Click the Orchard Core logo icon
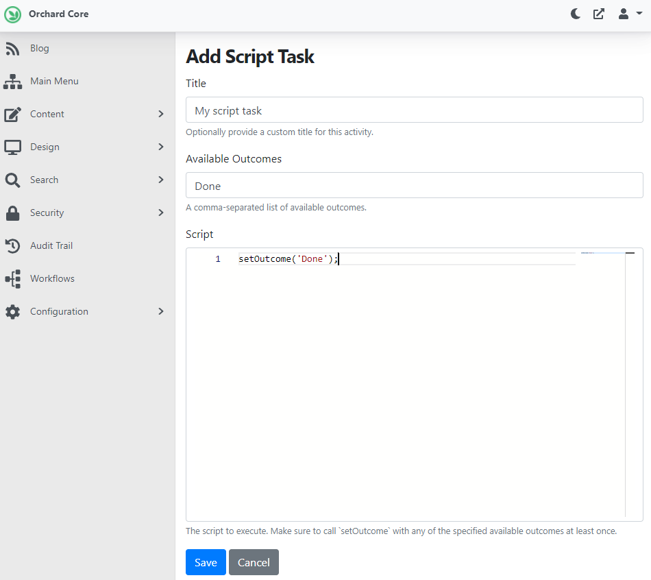 pyautogui.click(x=12, y=14)
